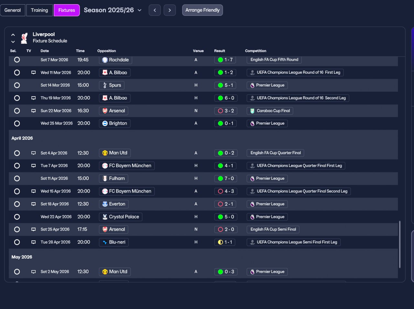
Task: Click the down chevron beside Liverpool
Action: point(13,42)
